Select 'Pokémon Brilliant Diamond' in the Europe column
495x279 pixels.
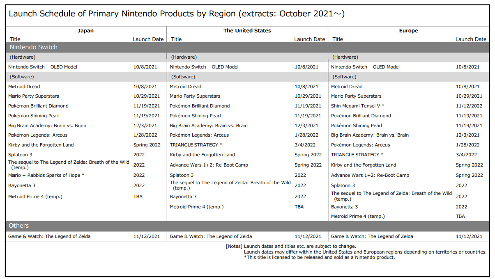361,116
